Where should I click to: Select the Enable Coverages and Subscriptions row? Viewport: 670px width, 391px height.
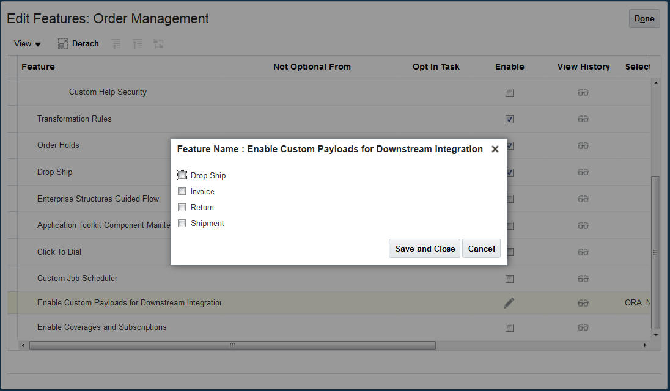(102, 327)
